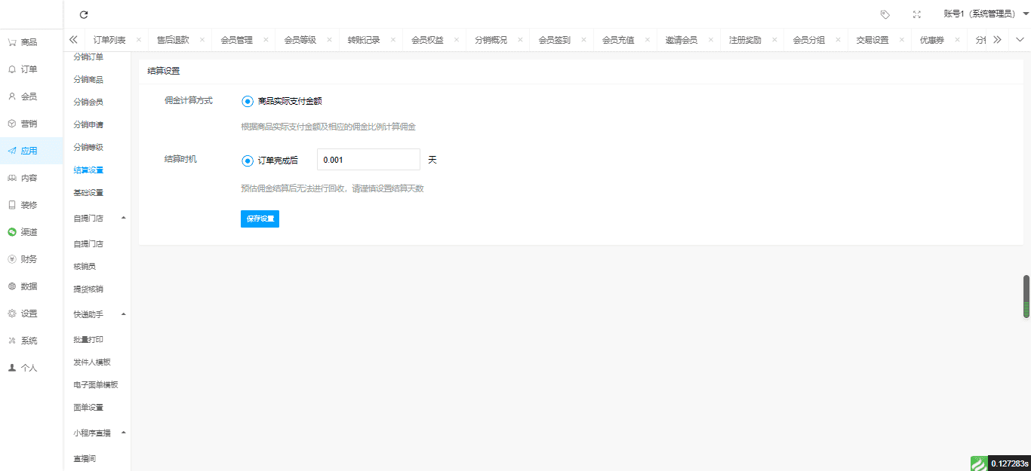
Task: Open 分销等级 in the submenu
Action: click(88, 147)
